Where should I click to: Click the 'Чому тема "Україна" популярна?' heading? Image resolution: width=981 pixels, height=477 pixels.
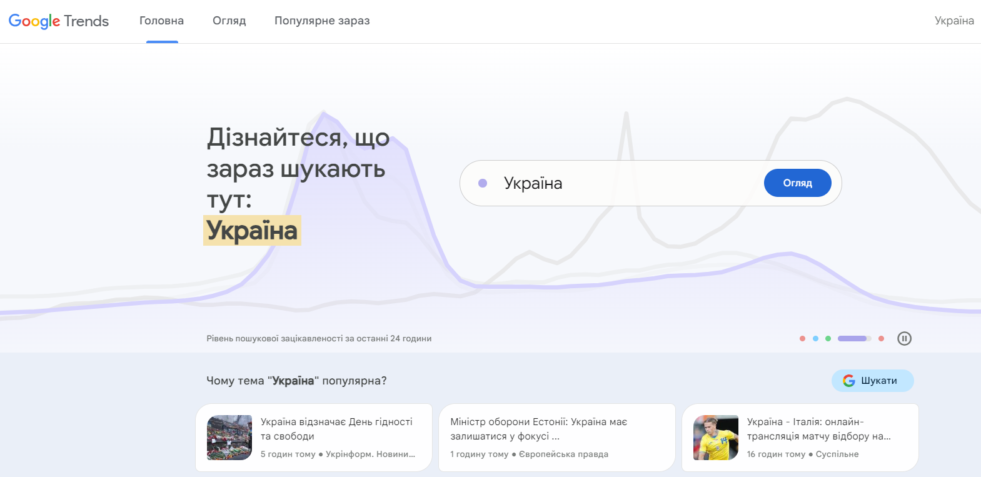click(296, 381)
